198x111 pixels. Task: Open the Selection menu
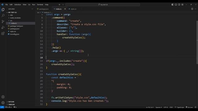18,5
